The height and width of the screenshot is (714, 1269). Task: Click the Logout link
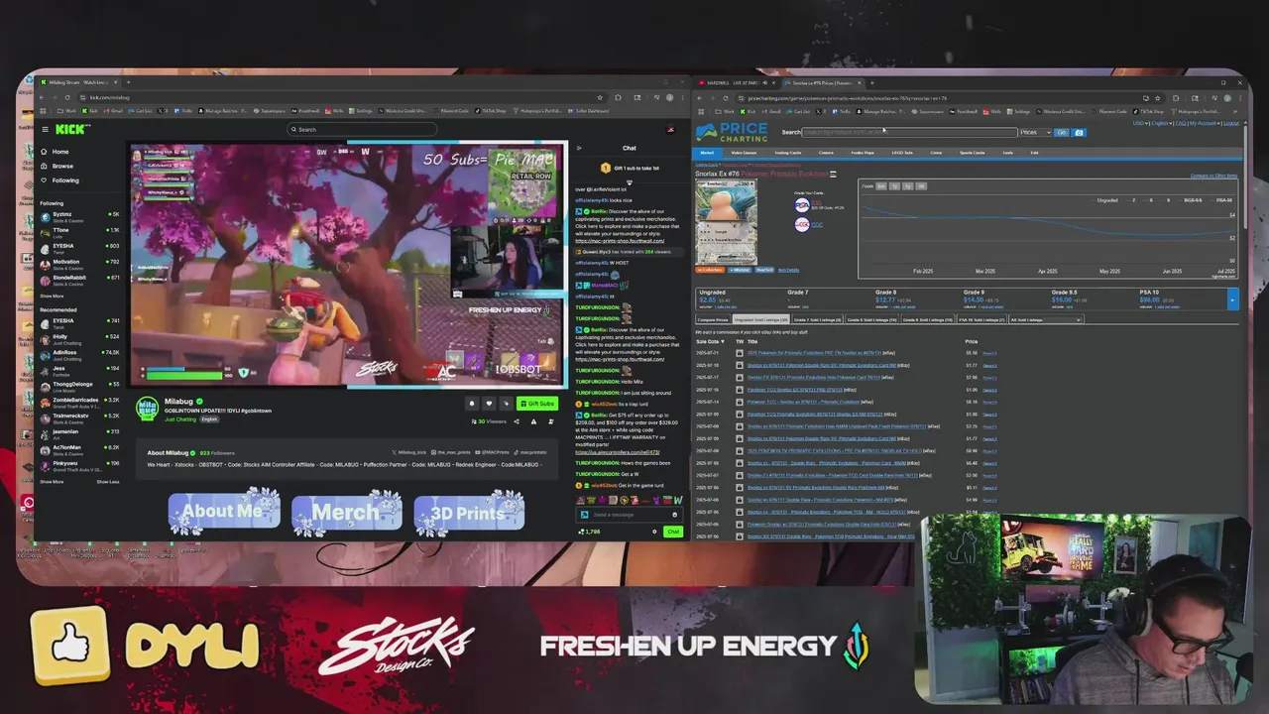(1231, 123)
